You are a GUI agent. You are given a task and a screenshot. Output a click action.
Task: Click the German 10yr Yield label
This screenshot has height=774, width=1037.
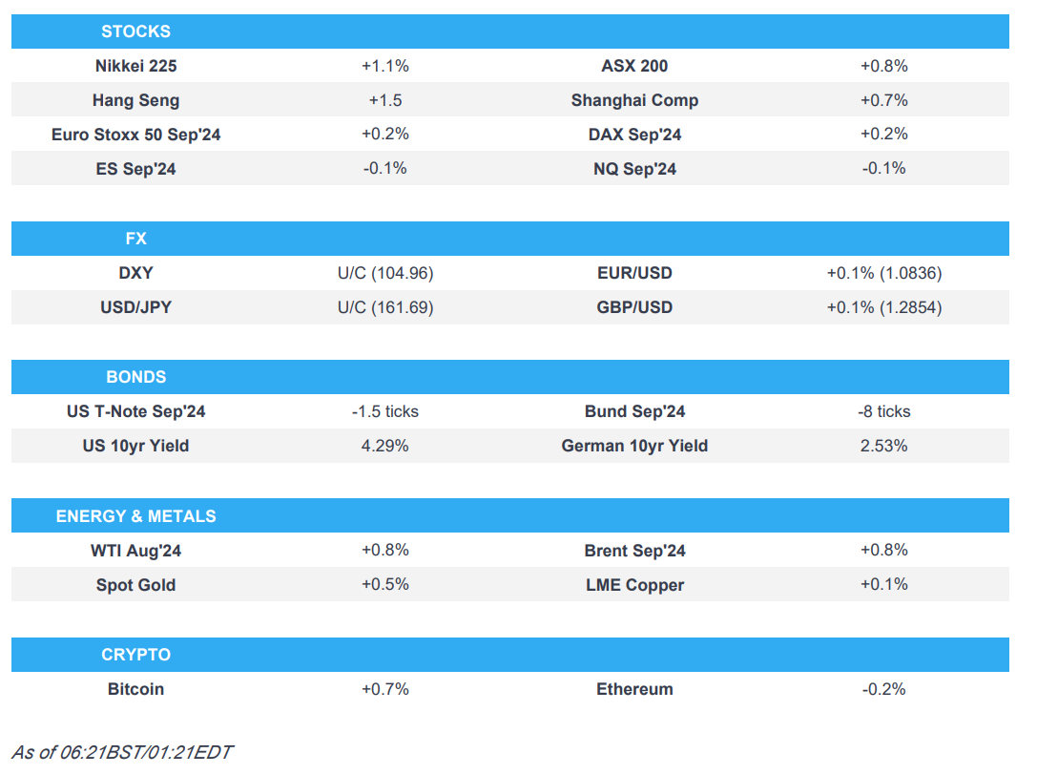point(634,446)
